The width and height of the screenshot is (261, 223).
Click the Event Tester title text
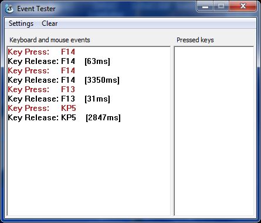point(36,9)
